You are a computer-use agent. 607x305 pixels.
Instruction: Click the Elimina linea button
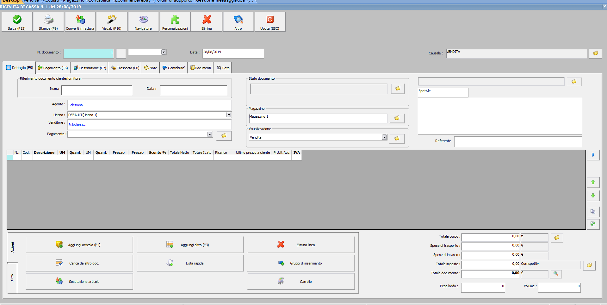point(301,245)
